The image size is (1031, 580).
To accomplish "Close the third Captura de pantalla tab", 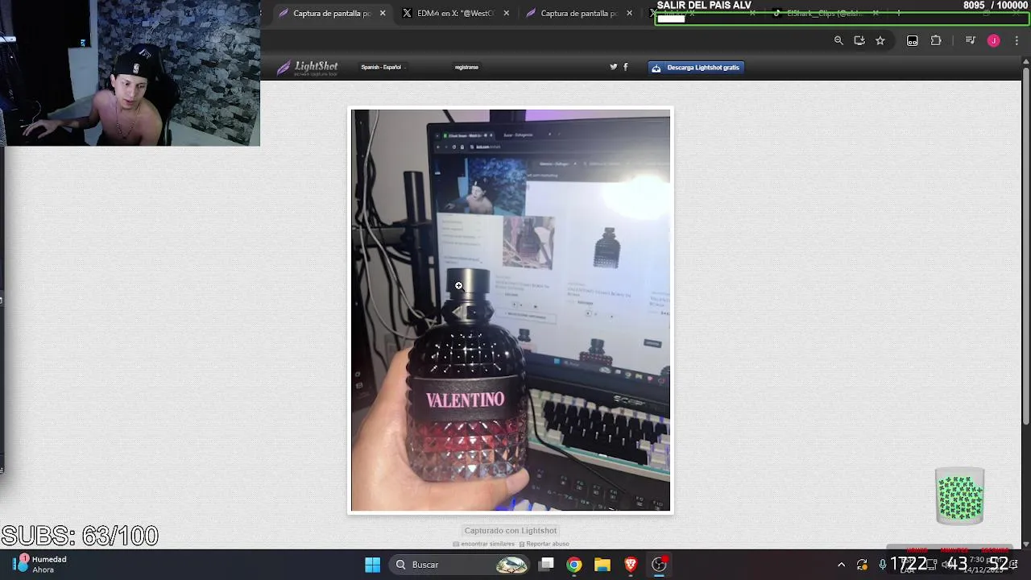I will [629, 13].
